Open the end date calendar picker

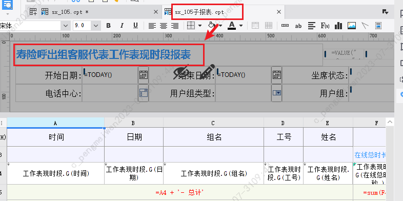[277, 75]
